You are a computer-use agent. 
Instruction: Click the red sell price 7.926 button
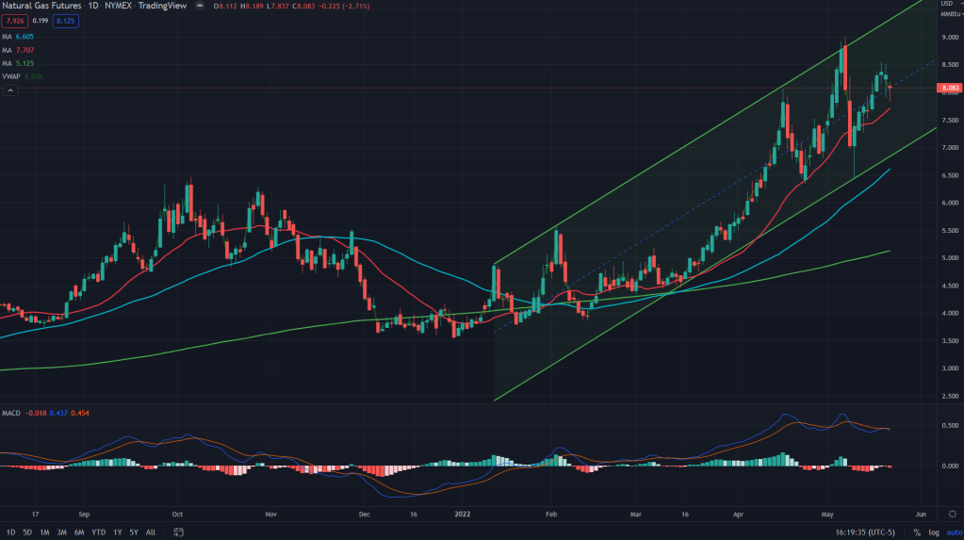click(15, 20)
